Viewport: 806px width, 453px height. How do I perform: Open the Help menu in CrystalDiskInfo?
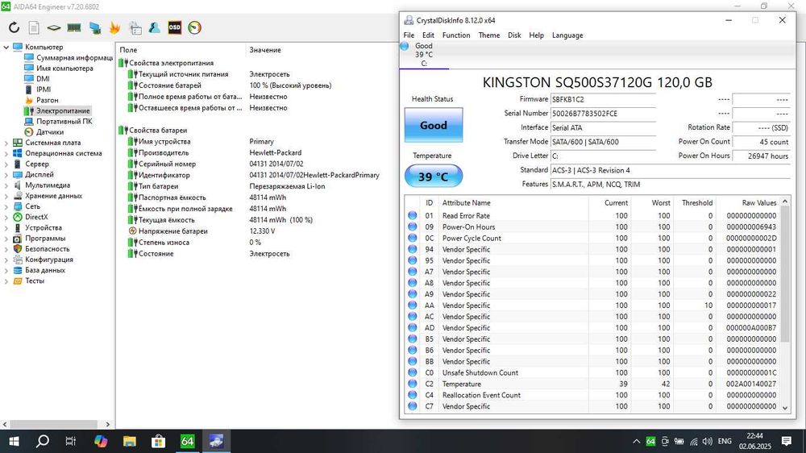click(536, 35)
